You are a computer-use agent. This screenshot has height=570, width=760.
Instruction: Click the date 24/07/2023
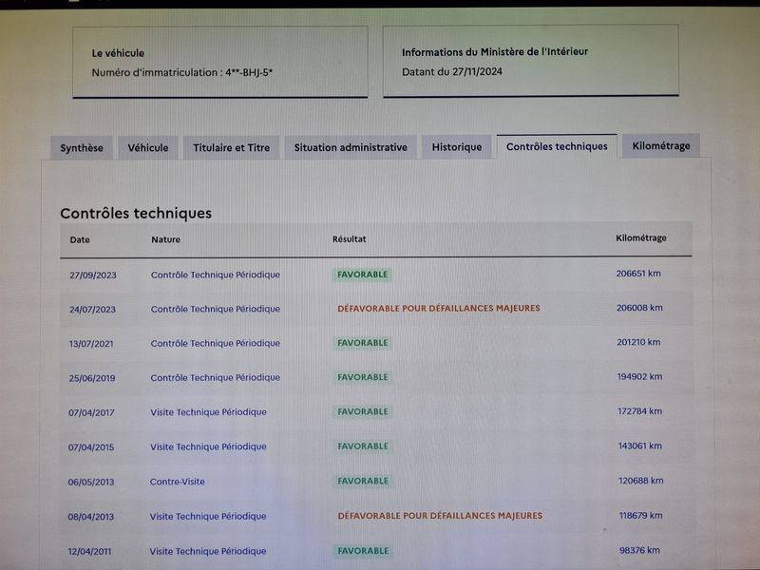92,310
